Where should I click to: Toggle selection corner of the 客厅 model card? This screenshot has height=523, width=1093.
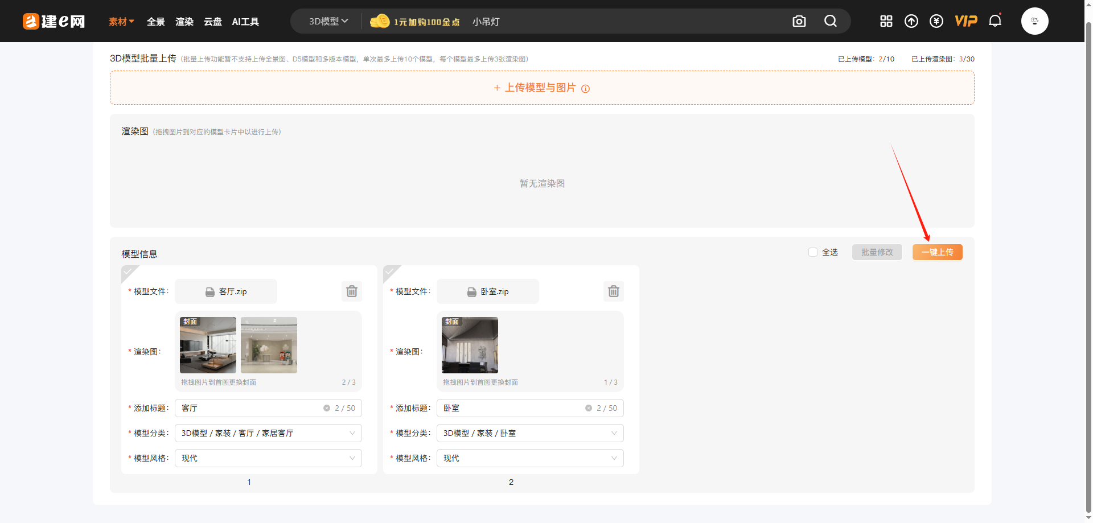(128, 271)
